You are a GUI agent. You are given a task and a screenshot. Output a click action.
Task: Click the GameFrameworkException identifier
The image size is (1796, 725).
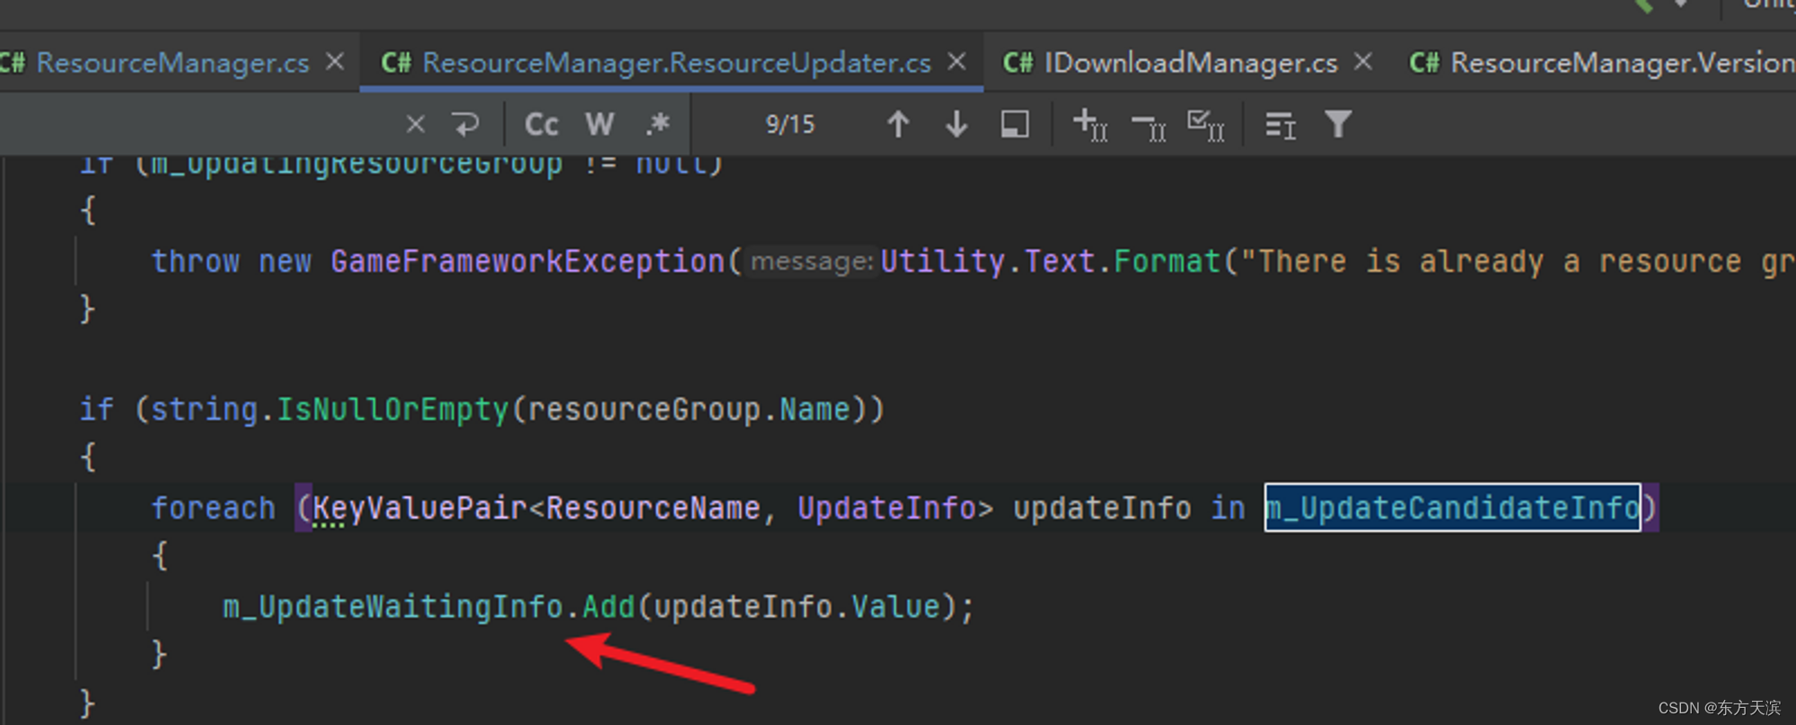[527, 261]
